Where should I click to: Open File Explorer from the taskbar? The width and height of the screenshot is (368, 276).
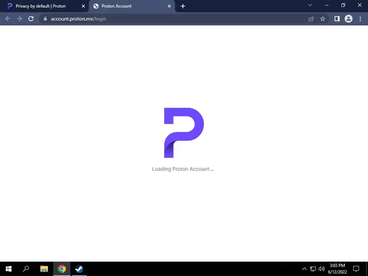pos(44,269)
